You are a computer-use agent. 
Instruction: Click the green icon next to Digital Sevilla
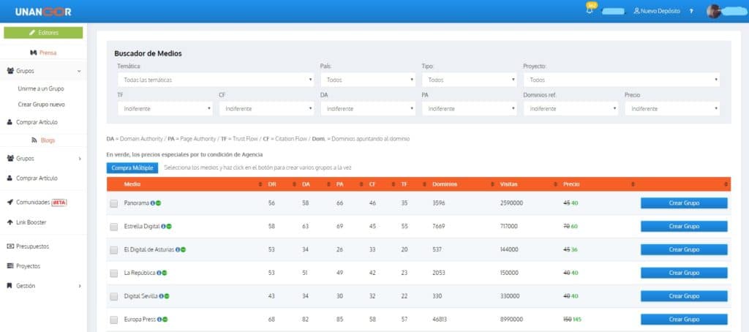tap(167, 296)
